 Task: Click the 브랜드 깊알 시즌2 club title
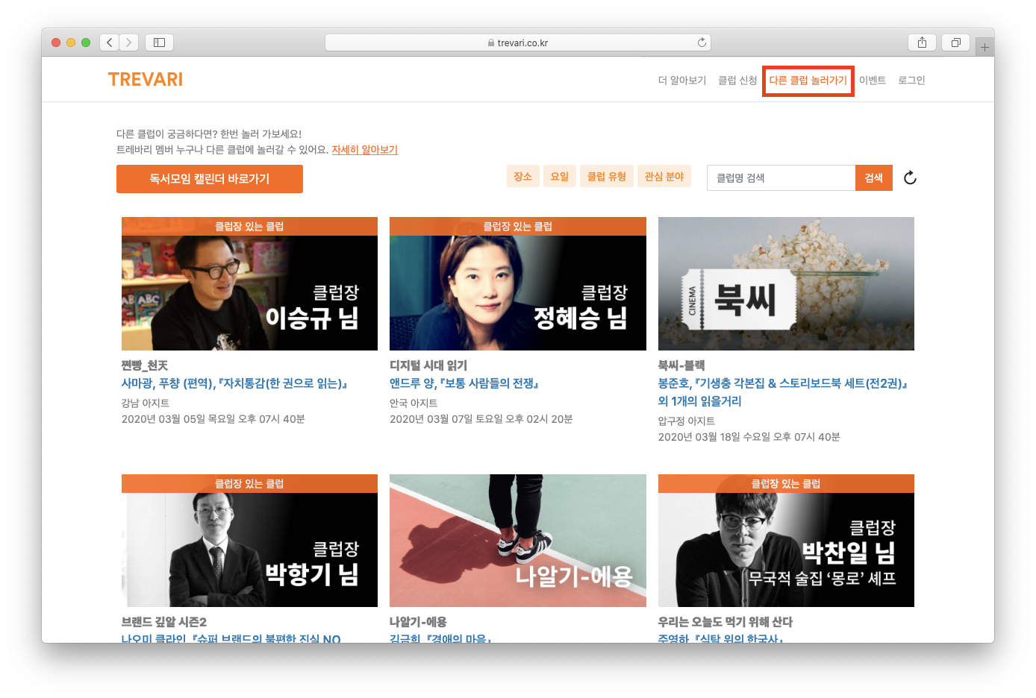164,622
